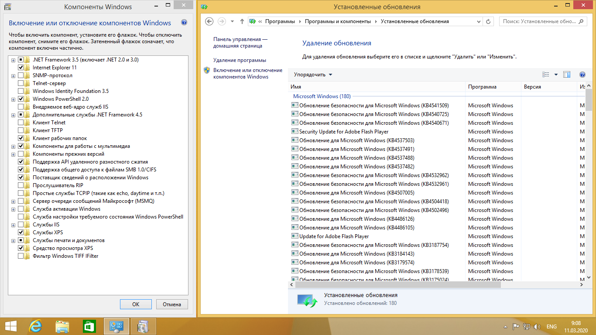Expand Службы IIS tree node
Screen dimensions: 596x335
13,225
